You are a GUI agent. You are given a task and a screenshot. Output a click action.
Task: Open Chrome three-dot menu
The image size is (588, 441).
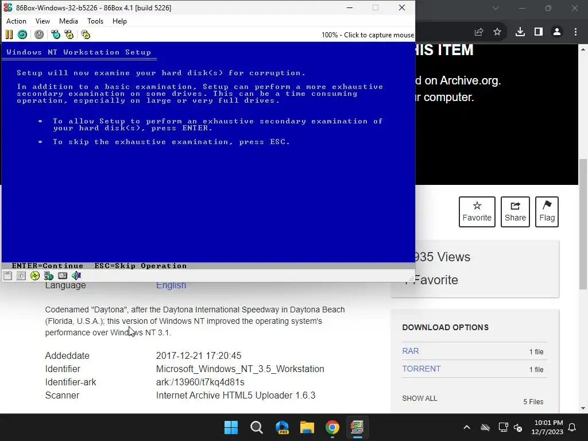click(575, 32)
